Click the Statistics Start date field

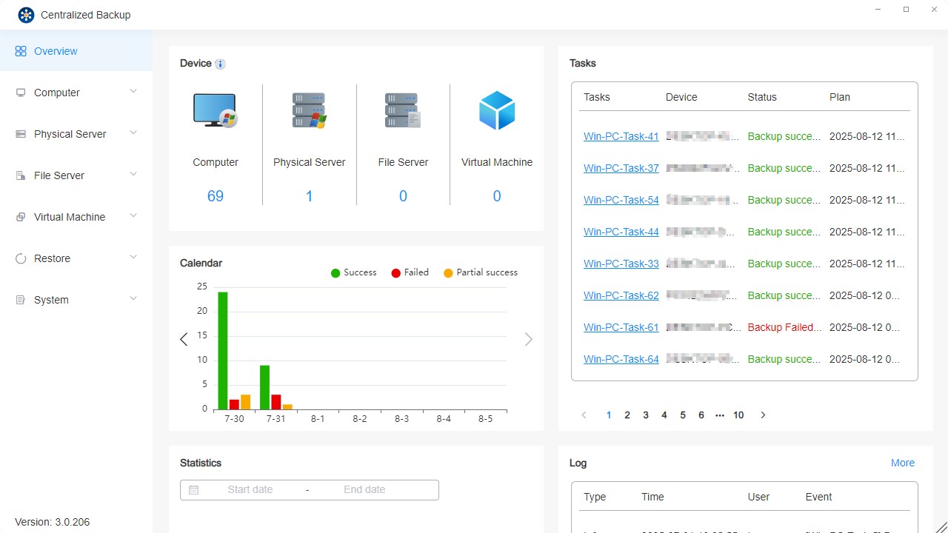(x=250, y=490)
